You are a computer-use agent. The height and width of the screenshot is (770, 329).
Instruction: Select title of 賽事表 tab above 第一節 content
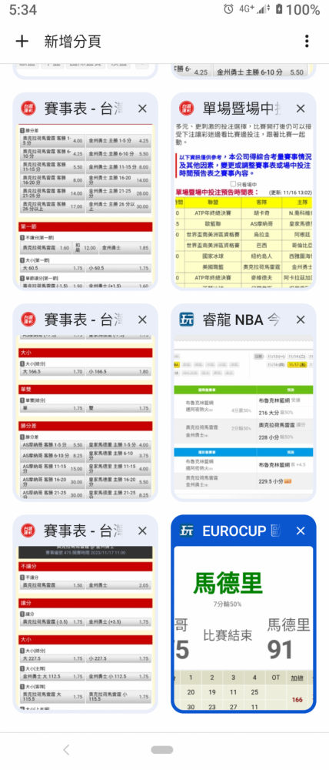coord(83,109)
